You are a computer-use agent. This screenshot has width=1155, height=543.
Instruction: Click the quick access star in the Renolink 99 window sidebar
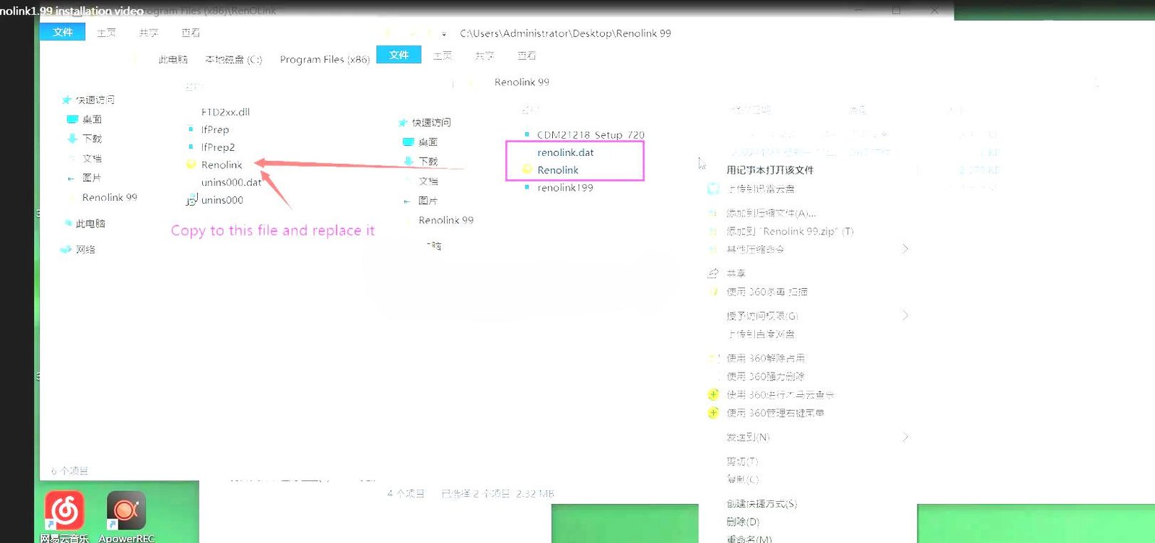pos(403,123)
